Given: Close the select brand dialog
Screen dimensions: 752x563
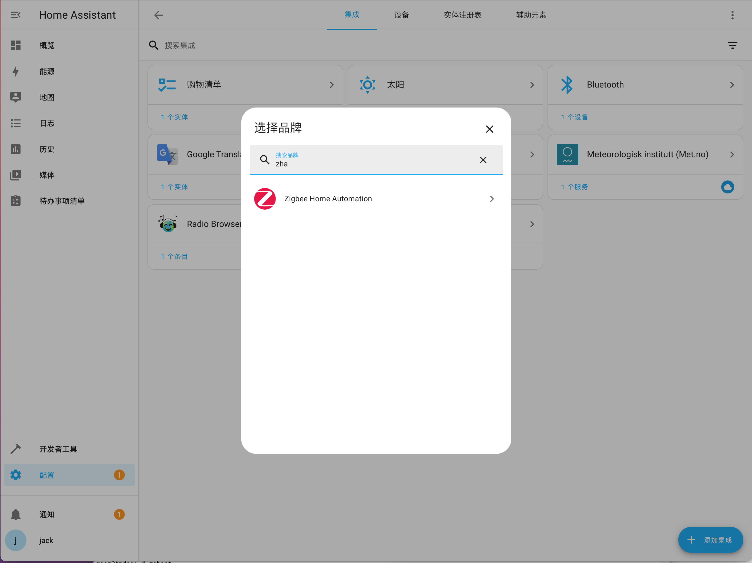Looking at the screenshot, I should point(489,129).
